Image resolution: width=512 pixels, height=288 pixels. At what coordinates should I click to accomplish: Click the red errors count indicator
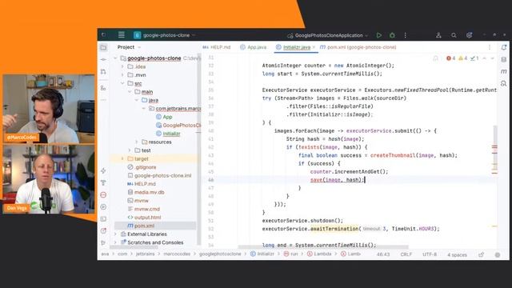[451, 58]
